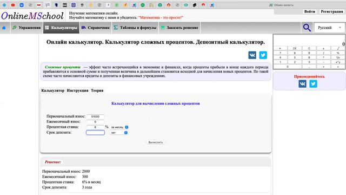Viewport: 346px width, 195px height.
Task: Click the 5 key on side calculator
Action: pyautogui.click(x=295, y=57)
